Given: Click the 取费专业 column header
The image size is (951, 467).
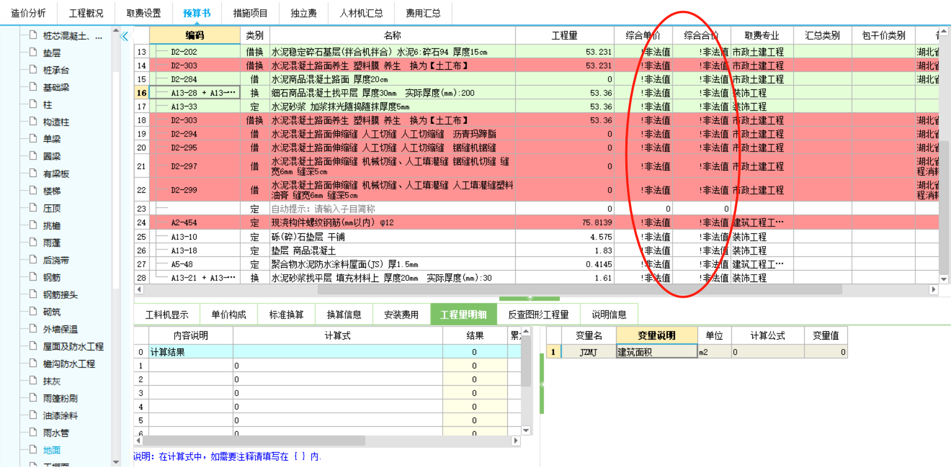Looking at the screenshot, I should point(761,35).
